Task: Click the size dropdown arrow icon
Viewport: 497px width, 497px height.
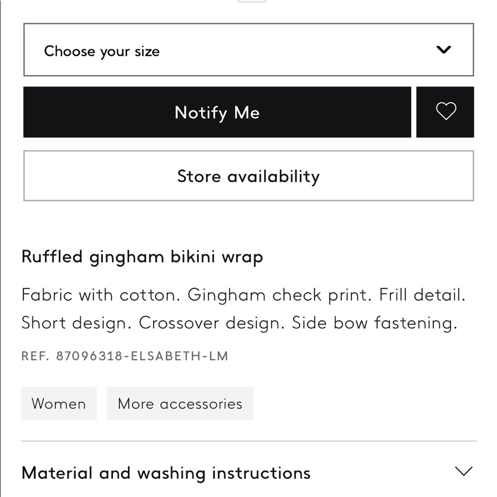Action: coord(443,50)
